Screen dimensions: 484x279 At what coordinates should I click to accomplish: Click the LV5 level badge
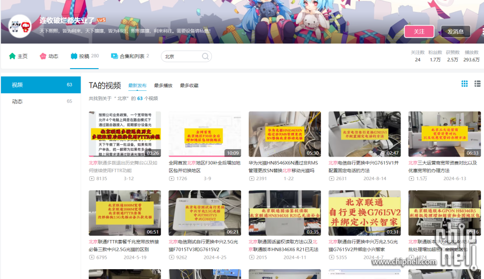[x=101, y=20]
